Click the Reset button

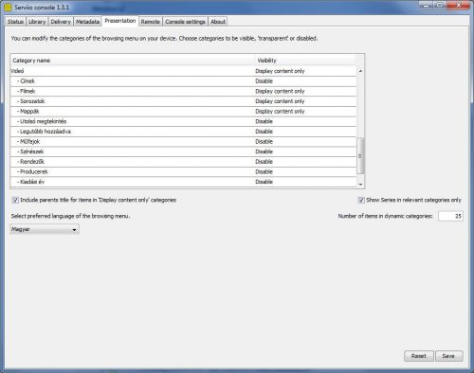[419, 356]
